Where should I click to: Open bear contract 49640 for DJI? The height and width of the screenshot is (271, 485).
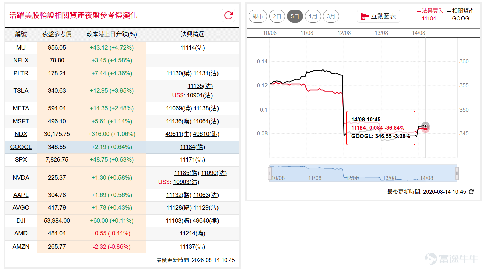coord(206,221)
